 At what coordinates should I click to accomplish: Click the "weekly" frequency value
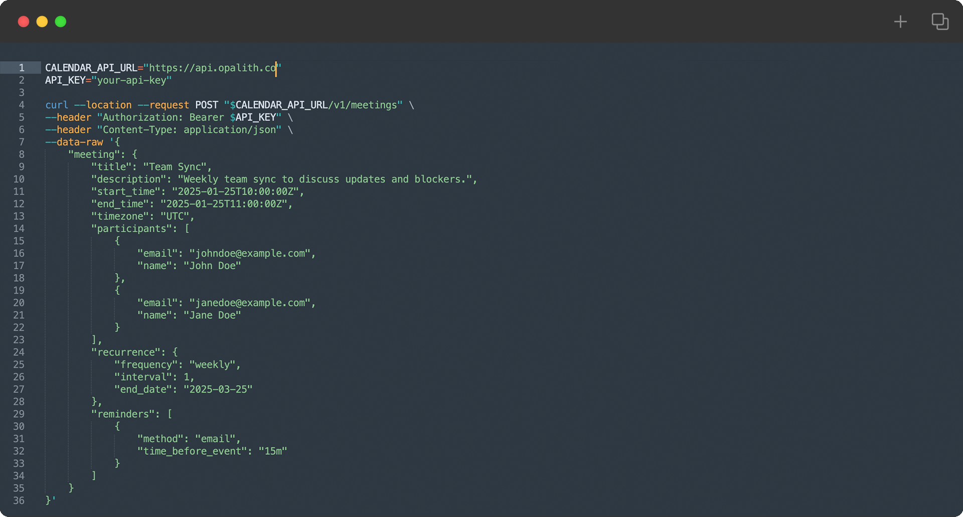coord(212,365)
